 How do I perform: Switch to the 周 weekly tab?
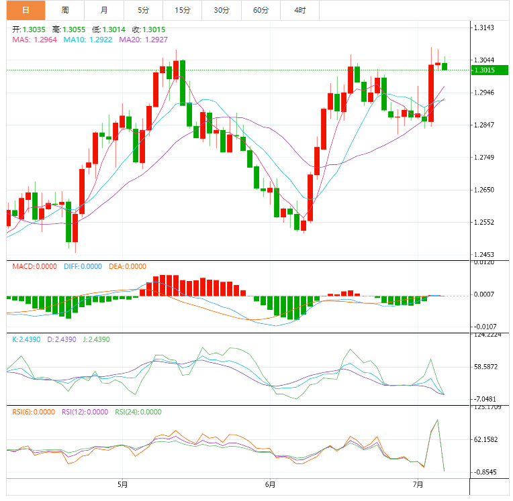(x=64, y=10)
